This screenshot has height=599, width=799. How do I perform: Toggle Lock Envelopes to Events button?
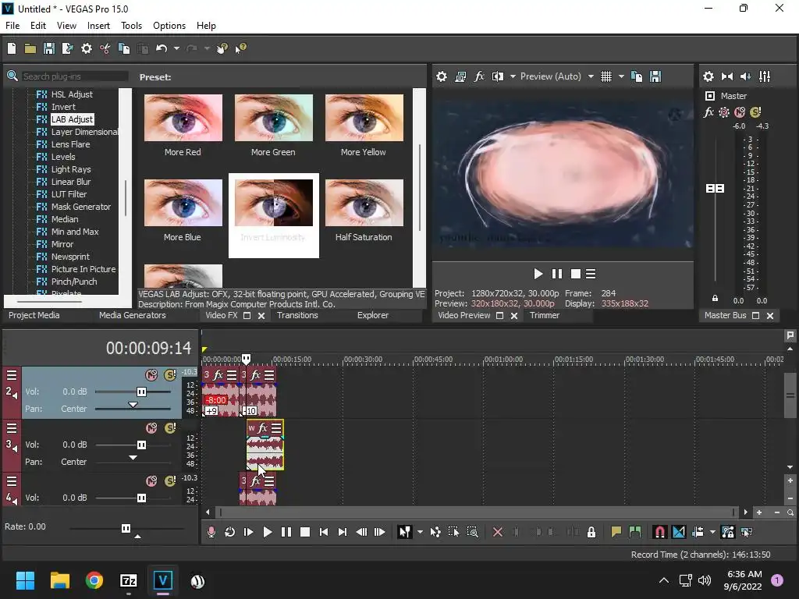click(x=728, y=532)
